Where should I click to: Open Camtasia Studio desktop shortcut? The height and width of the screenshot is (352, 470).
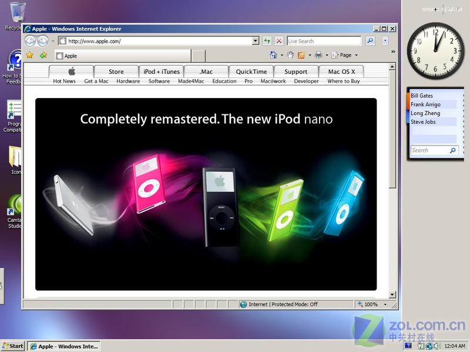click(x=14, y=211)
